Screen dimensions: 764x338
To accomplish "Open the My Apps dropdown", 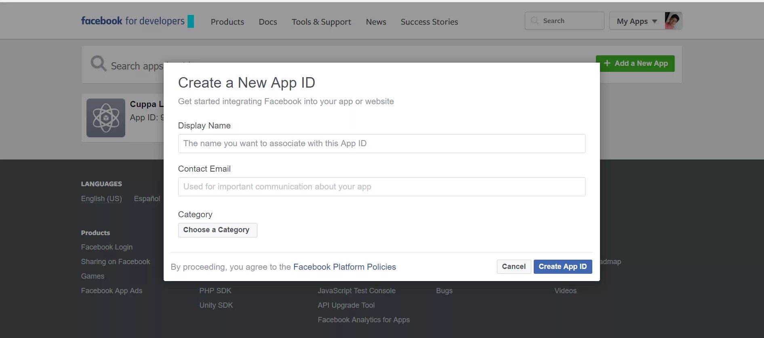I will tap(637, 21).
